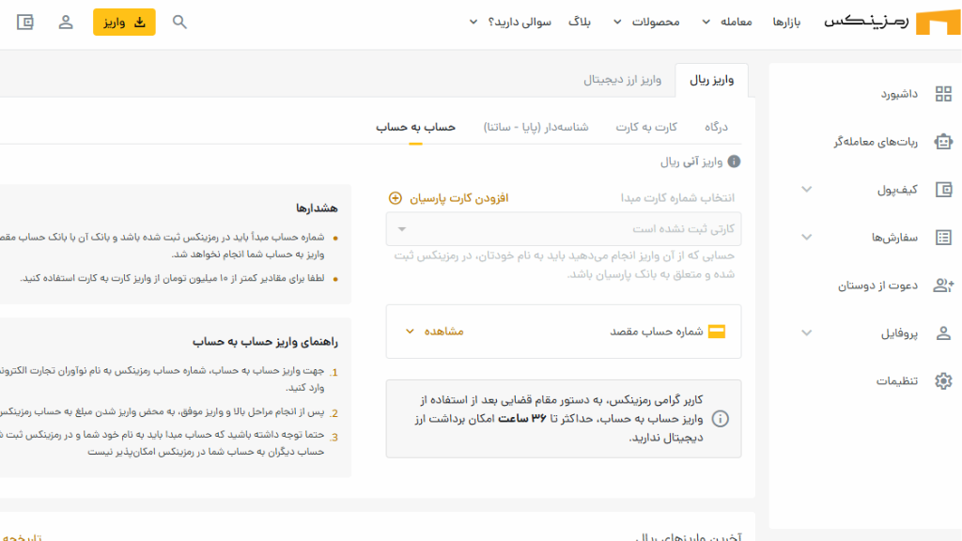Select the درگاه gateway sub-tab
Image resolution: width=962 pixels, height=541 pixels.
716,127
